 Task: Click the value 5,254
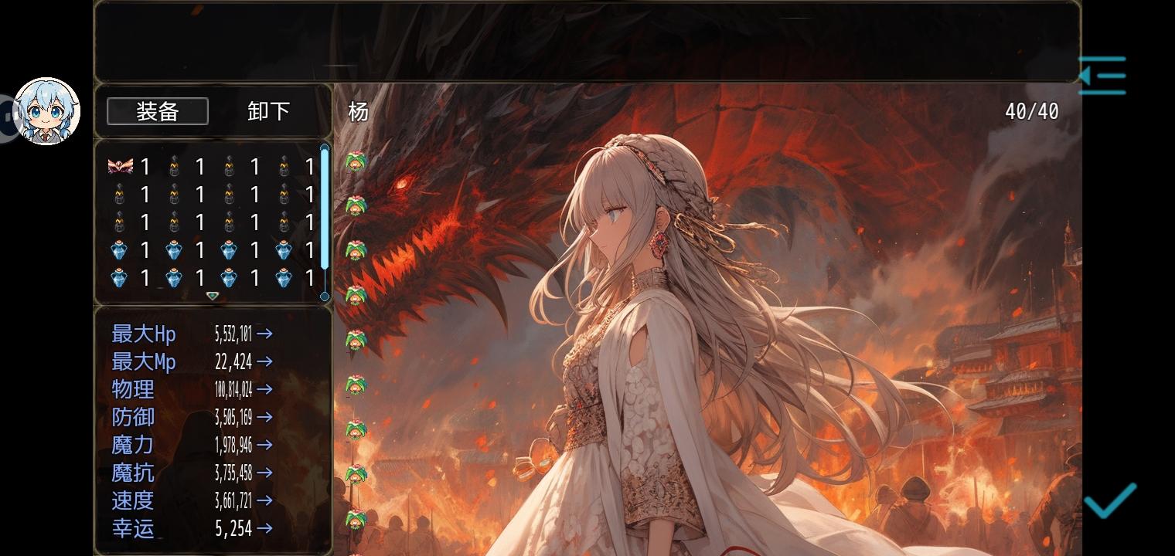(233, 528)
